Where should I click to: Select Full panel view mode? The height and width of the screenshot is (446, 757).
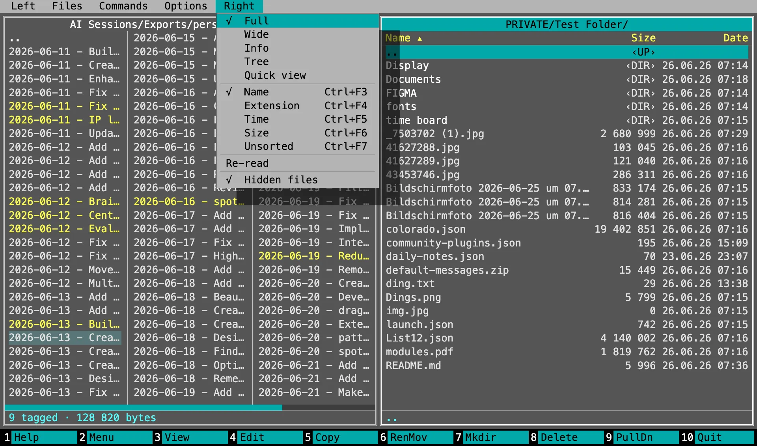point(298,21)
